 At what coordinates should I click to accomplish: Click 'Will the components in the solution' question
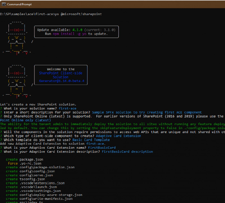tap(113, 132)
